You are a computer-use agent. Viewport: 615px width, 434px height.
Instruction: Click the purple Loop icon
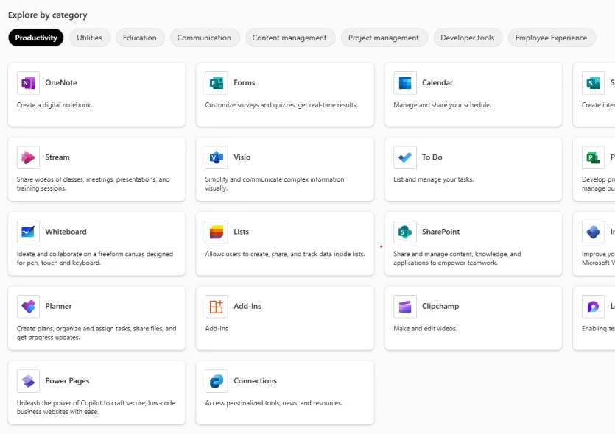click(x=594, y=306)
